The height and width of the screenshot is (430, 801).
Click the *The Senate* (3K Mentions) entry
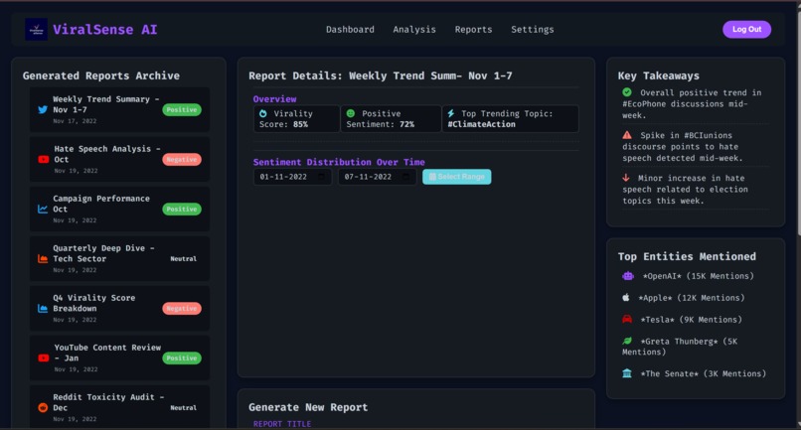point(695,373)
